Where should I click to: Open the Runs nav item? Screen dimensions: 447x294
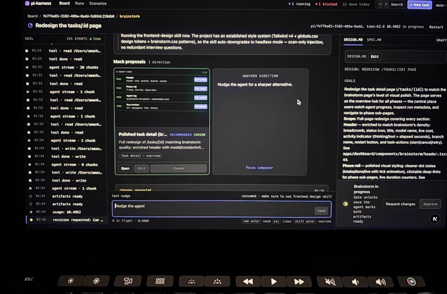[80, 3]
